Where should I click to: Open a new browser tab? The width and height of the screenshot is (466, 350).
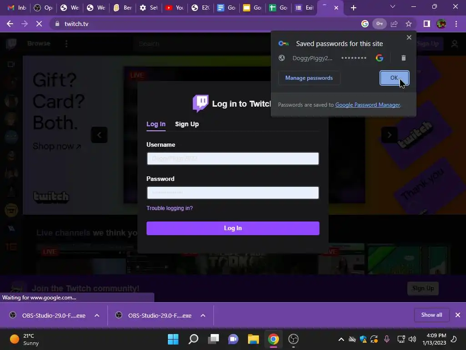[353, 8]
